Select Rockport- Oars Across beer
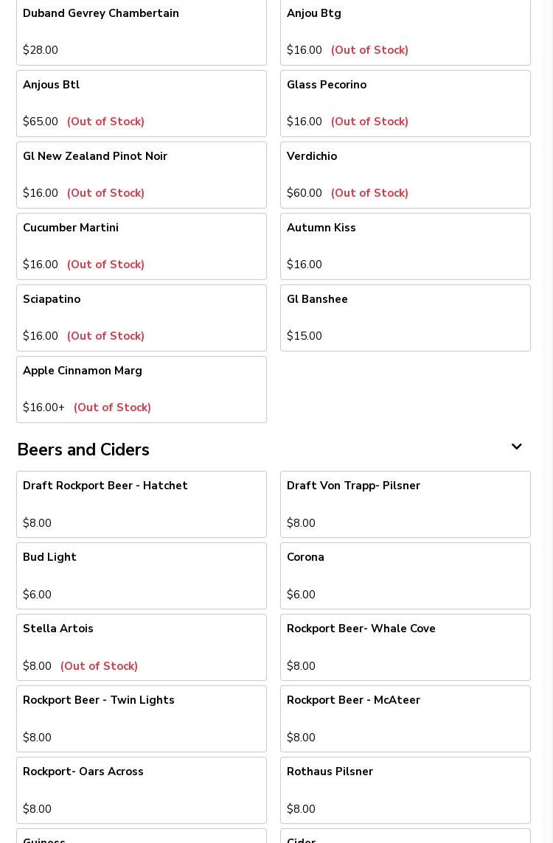 142,790
